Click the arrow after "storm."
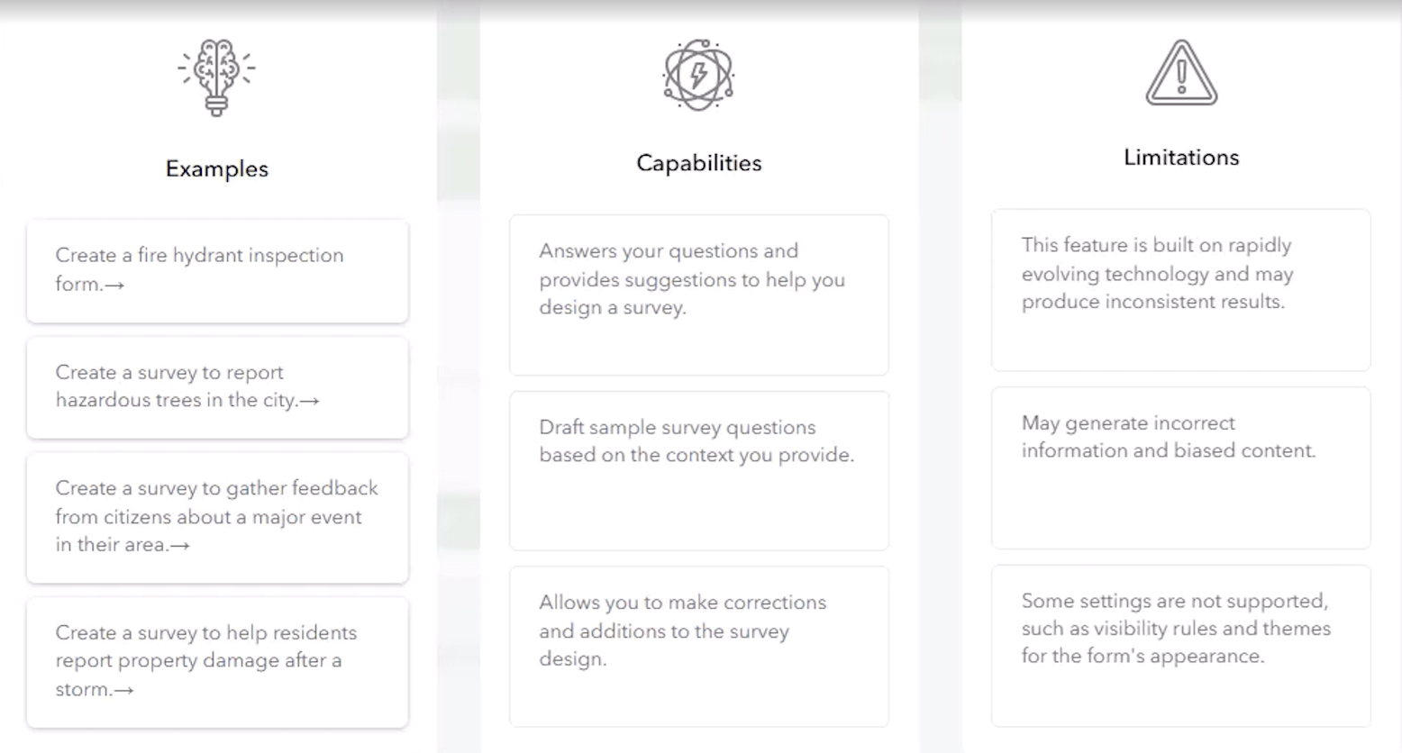The height and width of the screenshot is (753, 1402). 123,691
